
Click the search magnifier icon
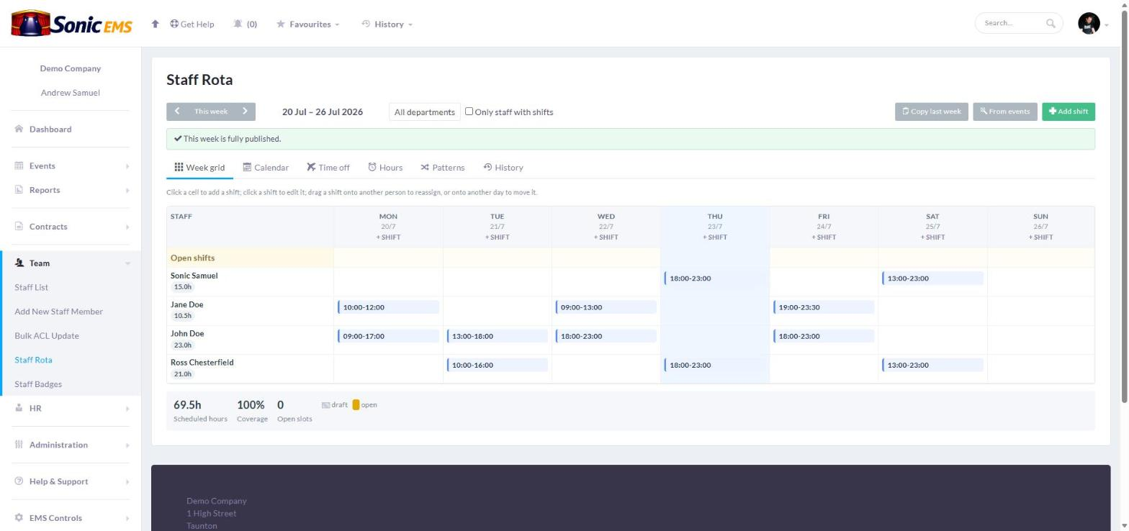coord(1051,23)
